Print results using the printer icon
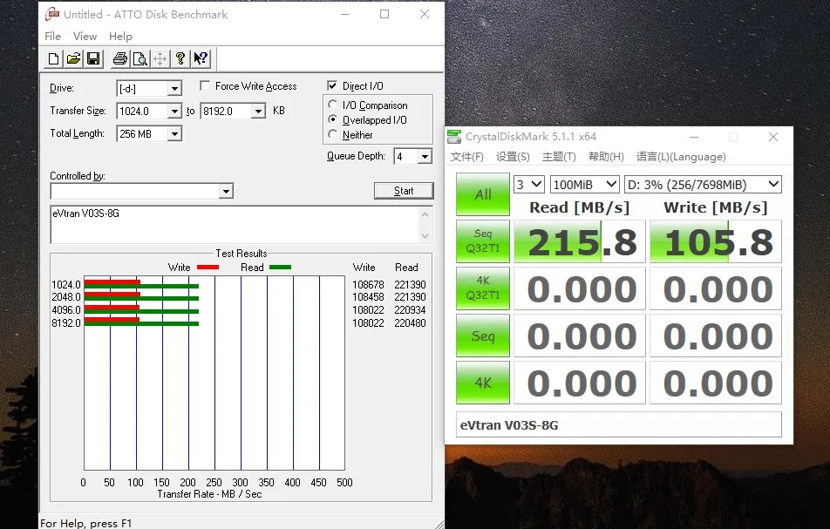 (120, 58)
